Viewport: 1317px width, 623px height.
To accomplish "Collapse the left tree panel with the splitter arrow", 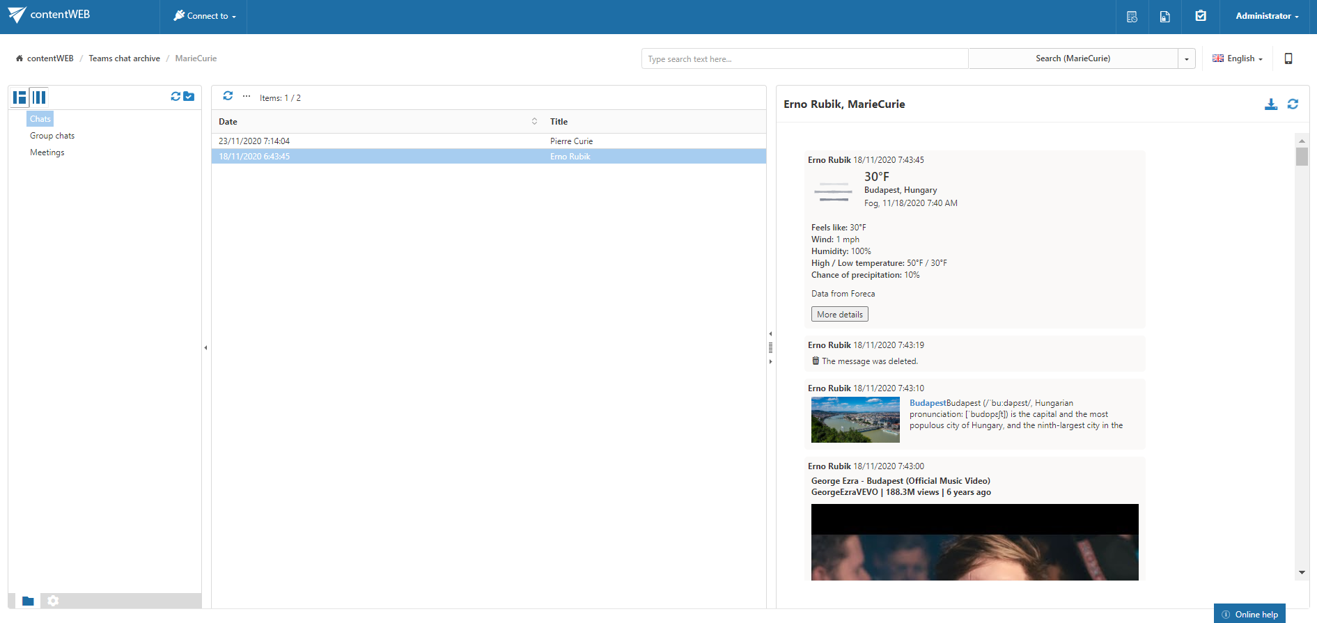I will [x=205, y=347].
